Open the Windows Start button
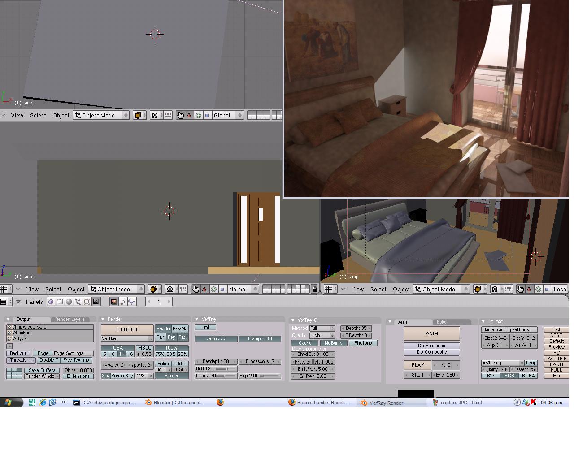This screenshot has height=459, width=574. click(12, 403)
